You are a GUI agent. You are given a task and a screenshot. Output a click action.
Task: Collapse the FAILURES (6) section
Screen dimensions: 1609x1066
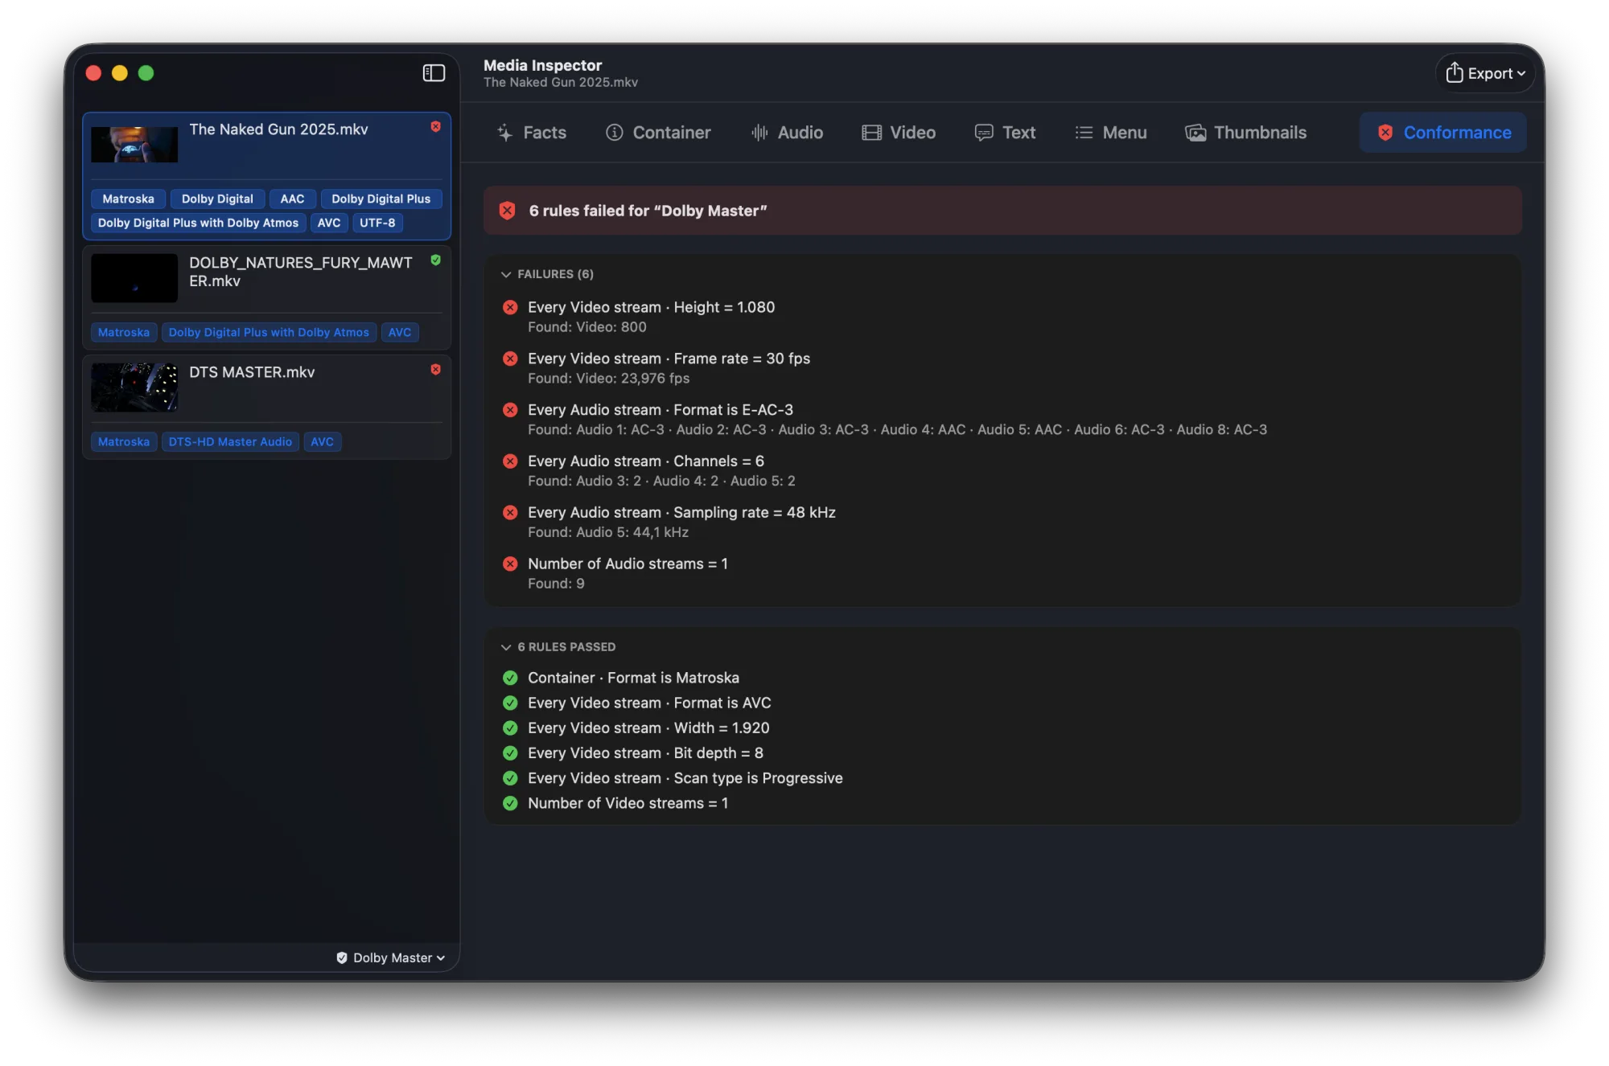click(506, 274)
